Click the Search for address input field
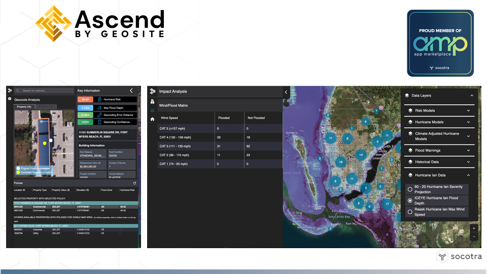 pos(44,91)
